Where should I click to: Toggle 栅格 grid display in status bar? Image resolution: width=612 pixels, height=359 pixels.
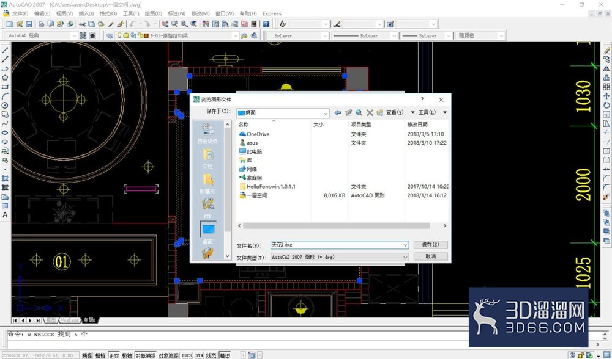click(x=100, y=355)
